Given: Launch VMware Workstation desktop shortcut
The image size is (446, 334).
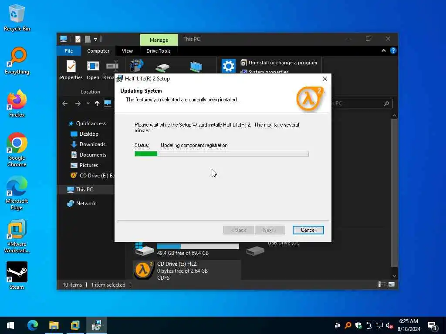Looking at the screenshot, I should click(x=17, y=236).
